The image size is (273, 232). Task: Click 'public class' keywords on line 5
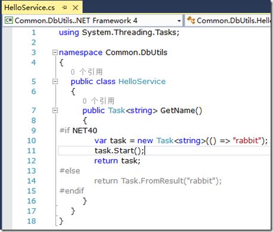click(93, 81)
